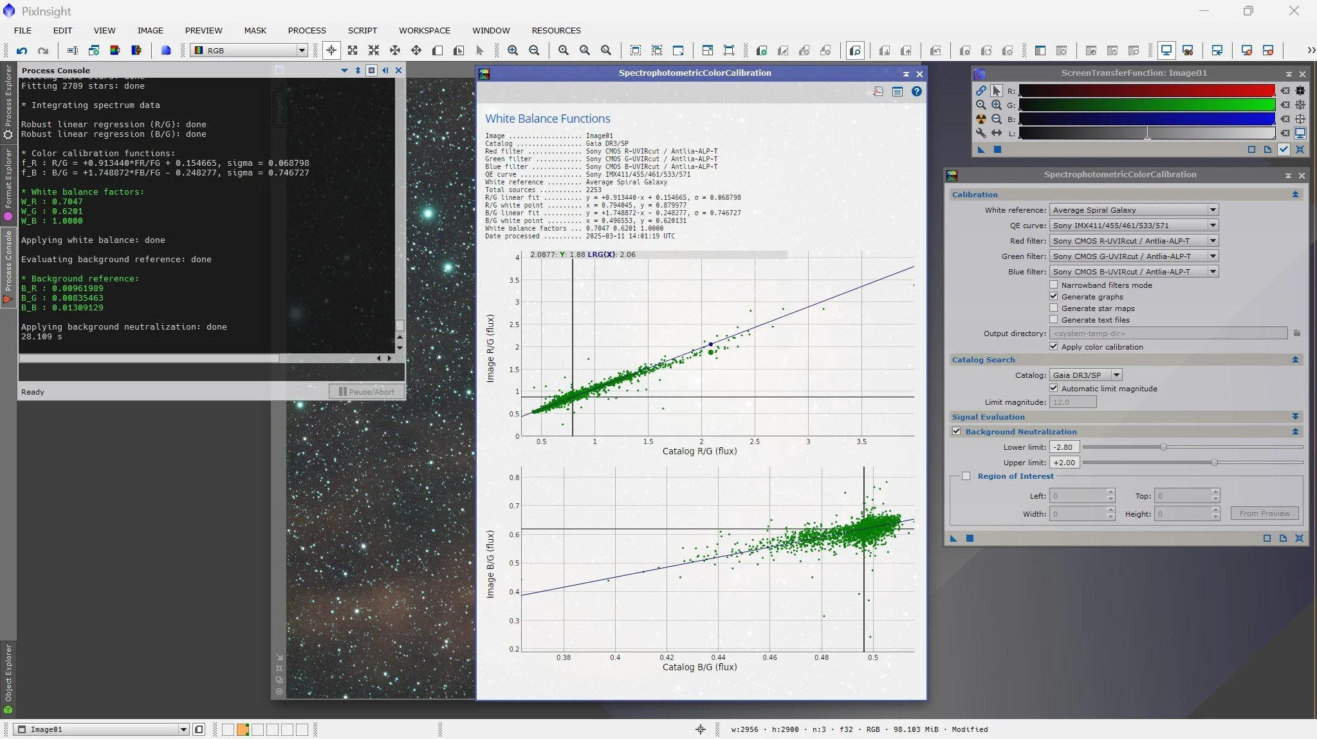The width and height of the screenshot is (1317, 739).
Task: Toggle Generate star maps checkbox
Action: click(1053, 308)
